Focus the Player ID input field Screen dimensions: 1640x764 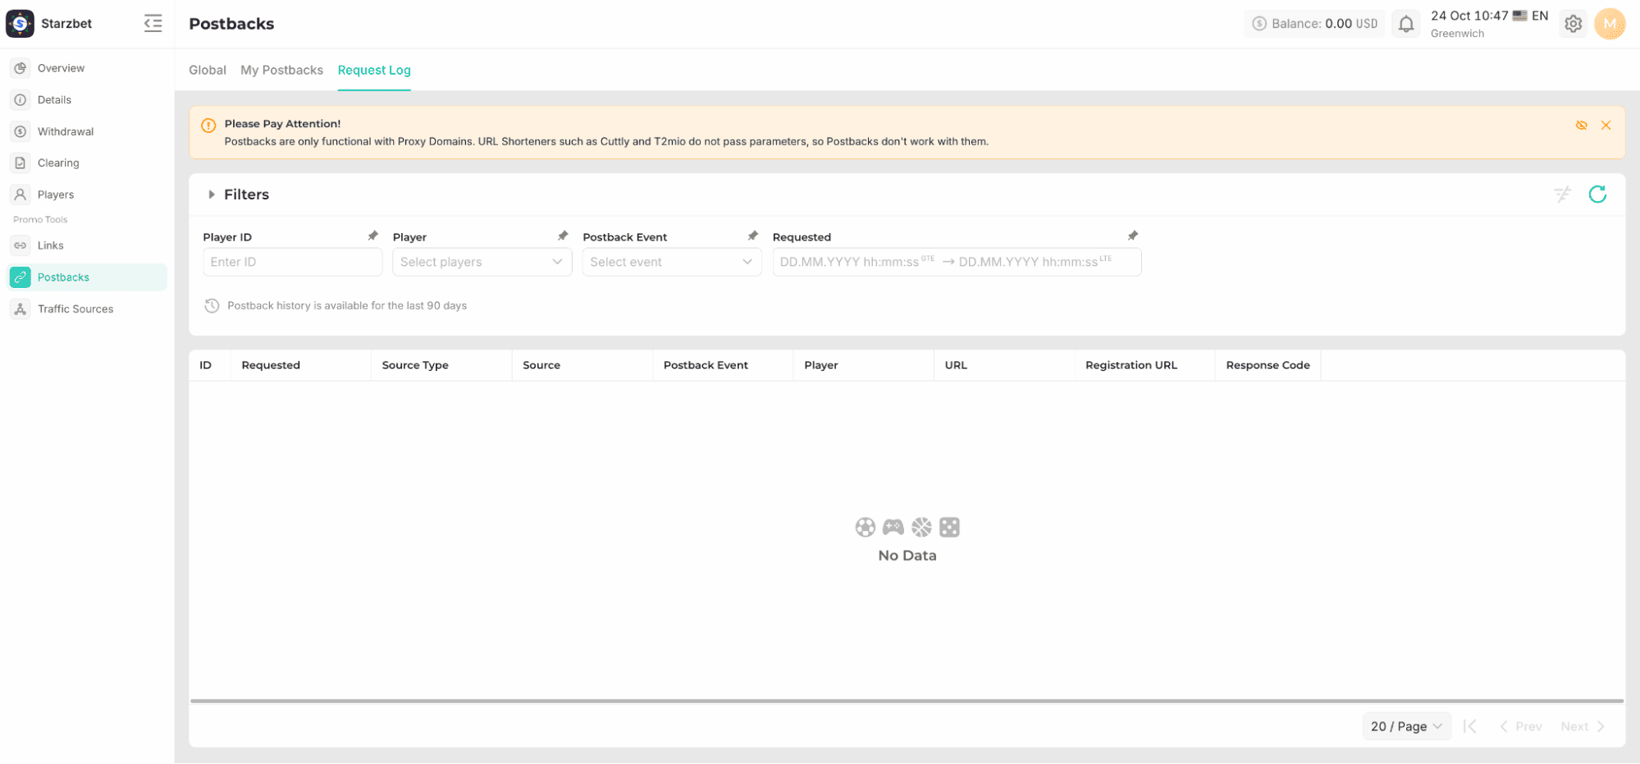coord(292,262)
